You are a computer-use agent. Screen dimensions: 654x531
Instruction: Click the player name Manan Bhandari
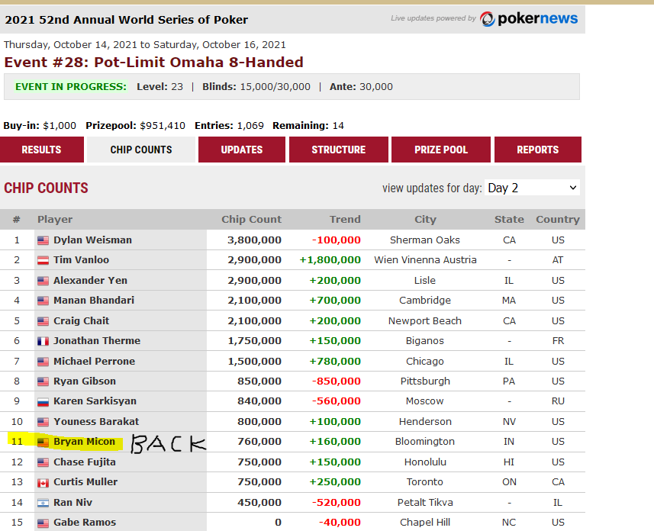tap(94, 301)
